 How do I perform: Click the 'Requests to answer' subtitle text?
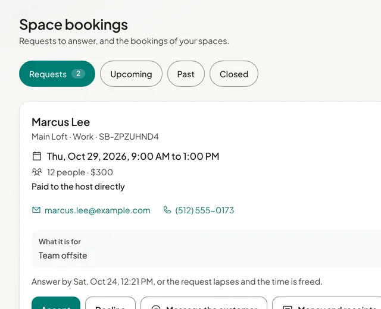[x=124, y=41]
